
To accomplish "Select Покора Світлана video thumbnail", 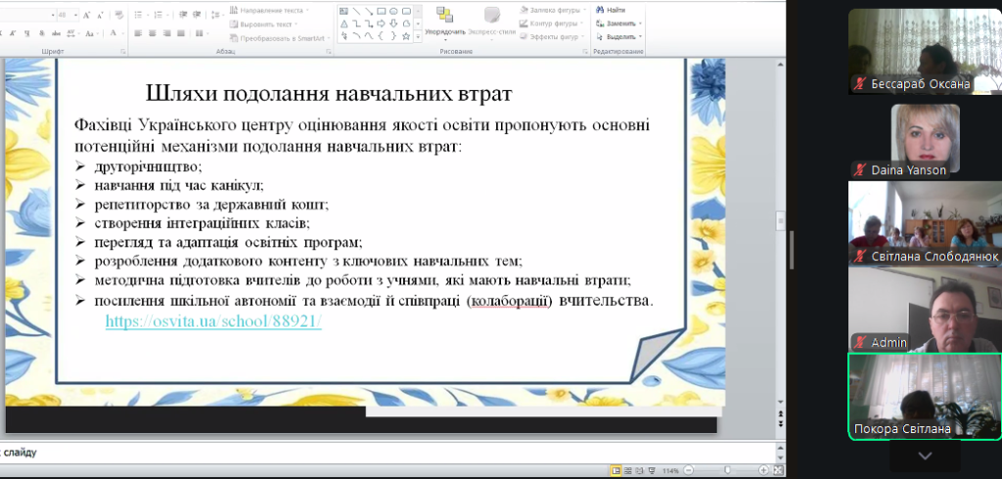I will pos(924,397).
